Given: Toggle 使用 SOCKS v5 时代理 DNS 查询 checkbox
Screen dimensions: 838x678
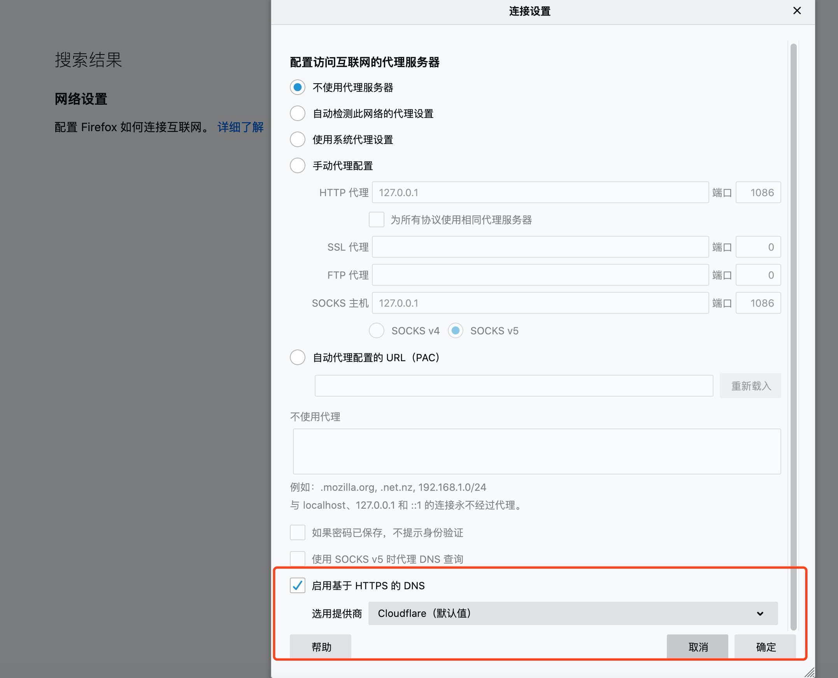Looking at the screenshot, I should point(297,559).
